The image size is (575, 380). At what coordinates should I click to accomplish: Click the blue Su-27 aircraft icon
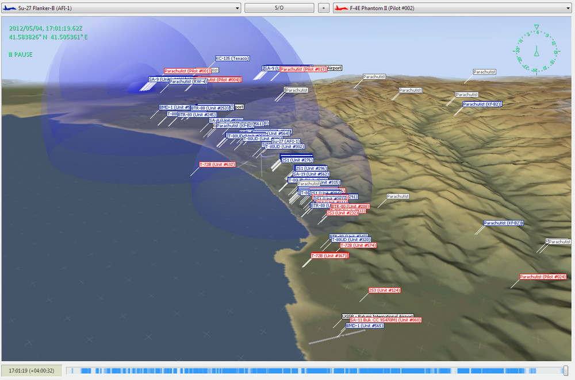(9, 8)
